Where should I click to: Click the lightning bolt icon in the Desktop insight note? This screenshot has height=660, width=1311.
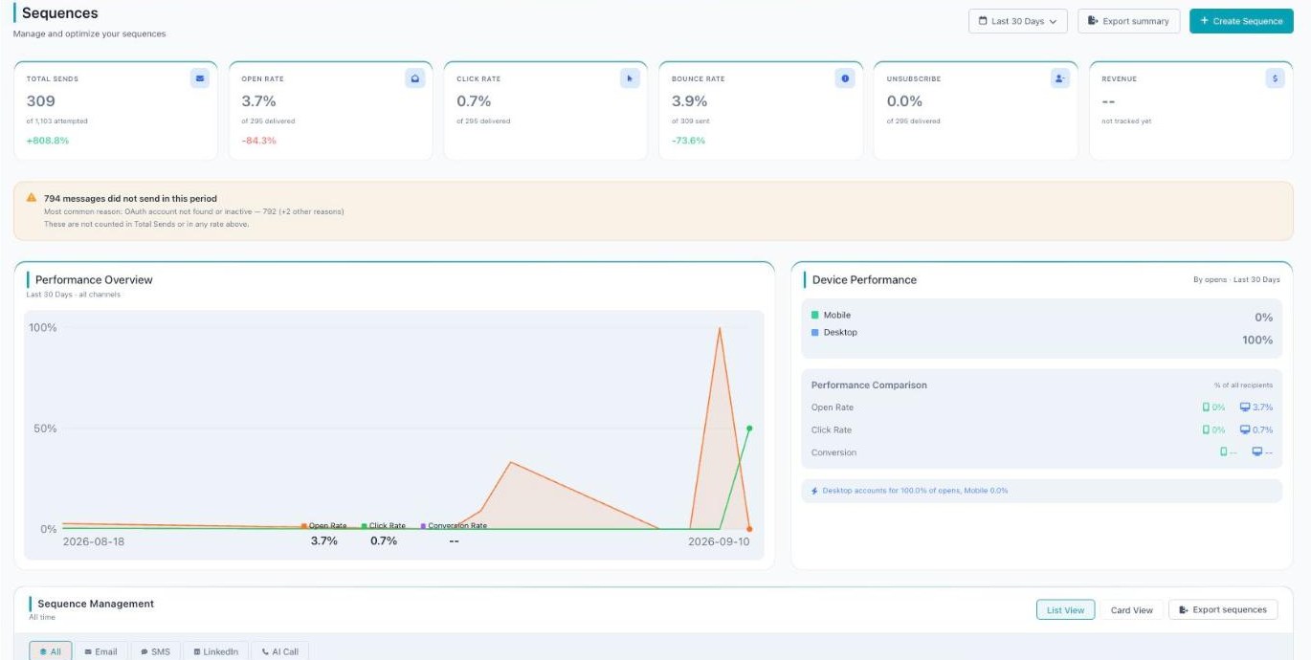[x=814, y=491]
